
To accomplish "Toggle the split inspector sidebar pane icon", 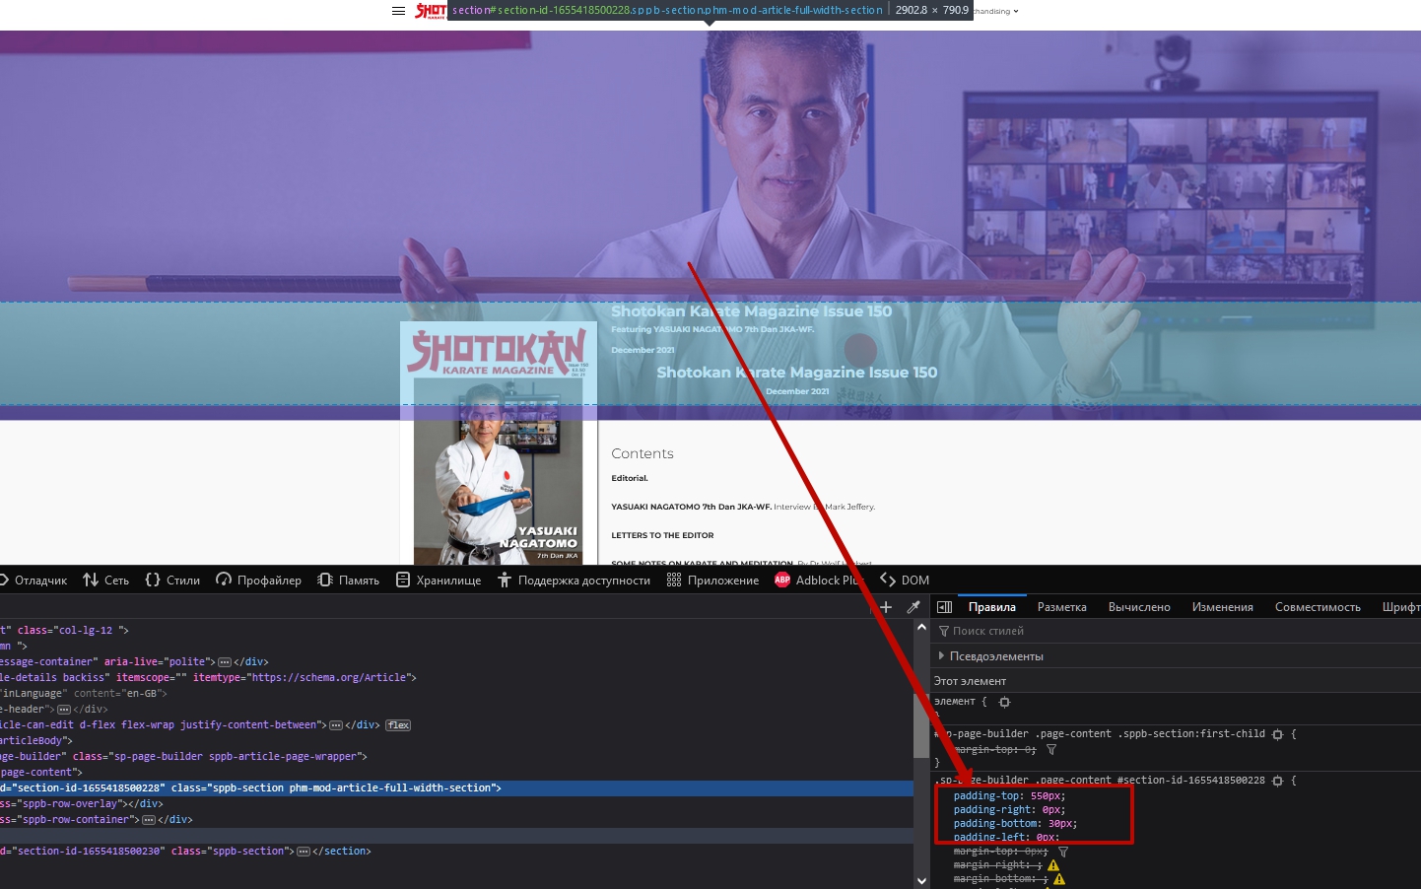I will (944, 607).
